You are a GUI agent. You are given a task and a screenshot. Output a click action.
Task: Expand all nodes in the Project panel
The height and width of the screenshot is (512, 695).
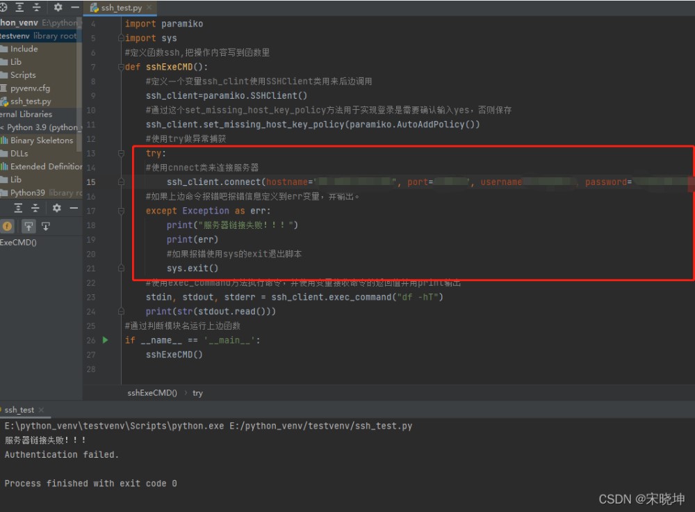click(x=19, y=7)
